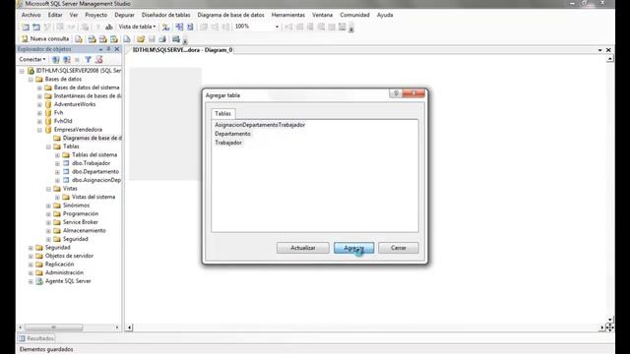Open the Resultados tab at the bottom
Screen dimensions: 630x354
tap(36, 338)
